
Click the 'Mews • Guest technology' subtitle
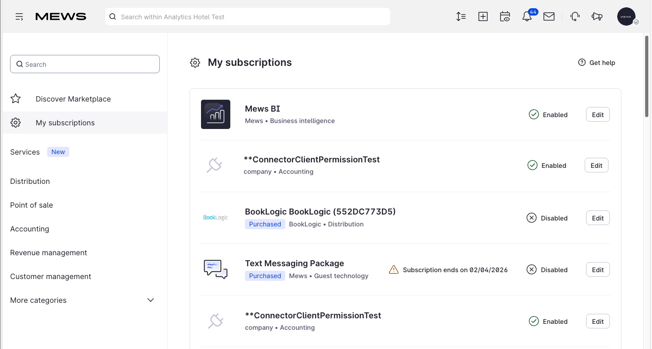[x=329, y=276]
